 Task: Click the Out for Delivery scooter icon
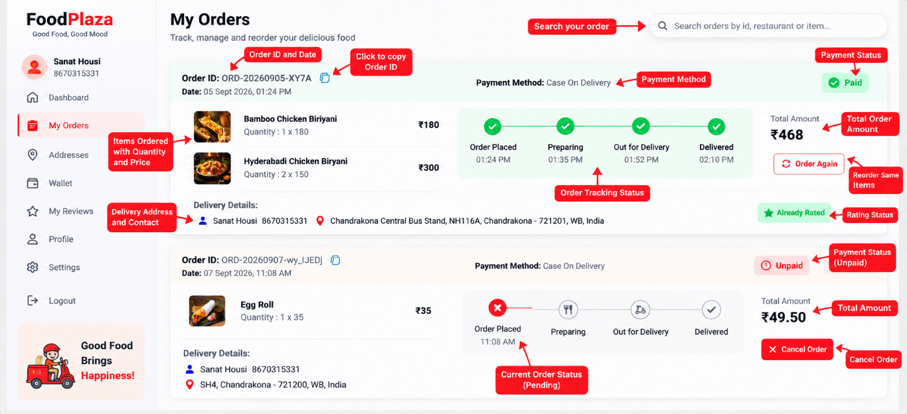pos(640,309)
